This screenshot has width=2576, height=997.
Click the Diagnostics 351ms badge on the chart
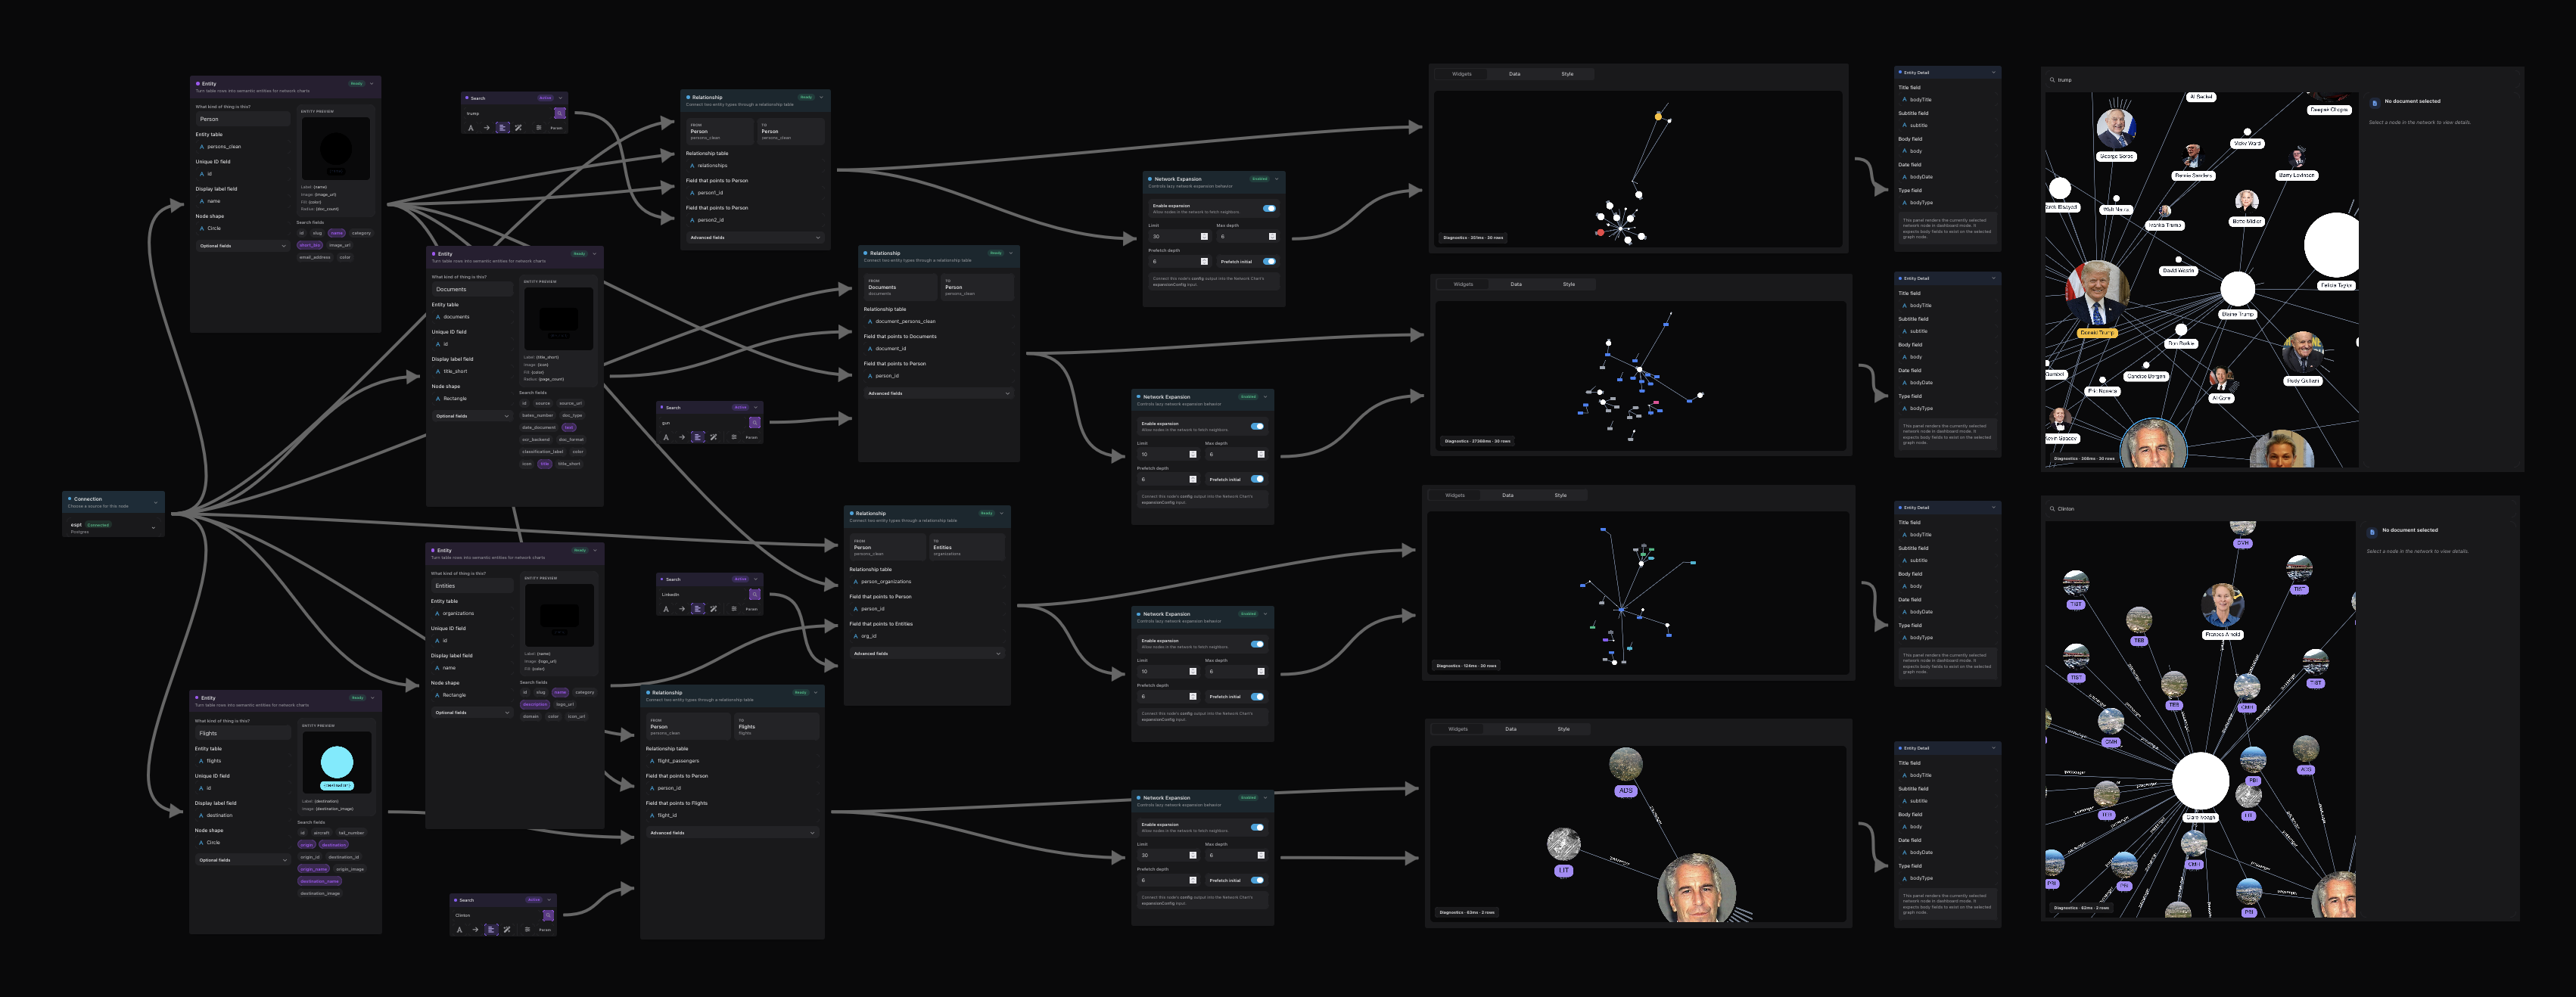pyautogui.click(x=1473, y=238)
